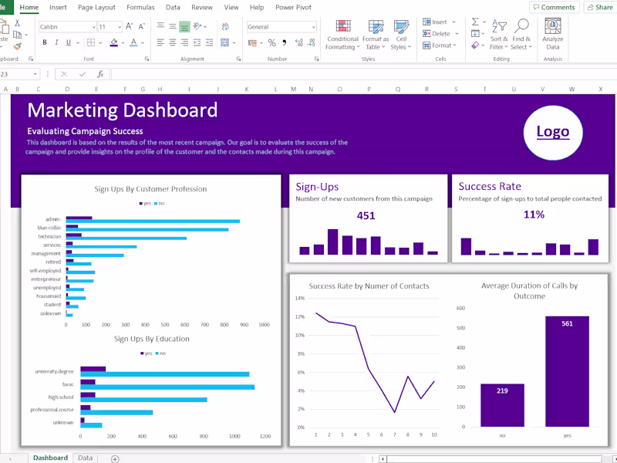Screen dimensions: 617x463
Task: Click the Increase Indent icon
Action: point(209,42)
